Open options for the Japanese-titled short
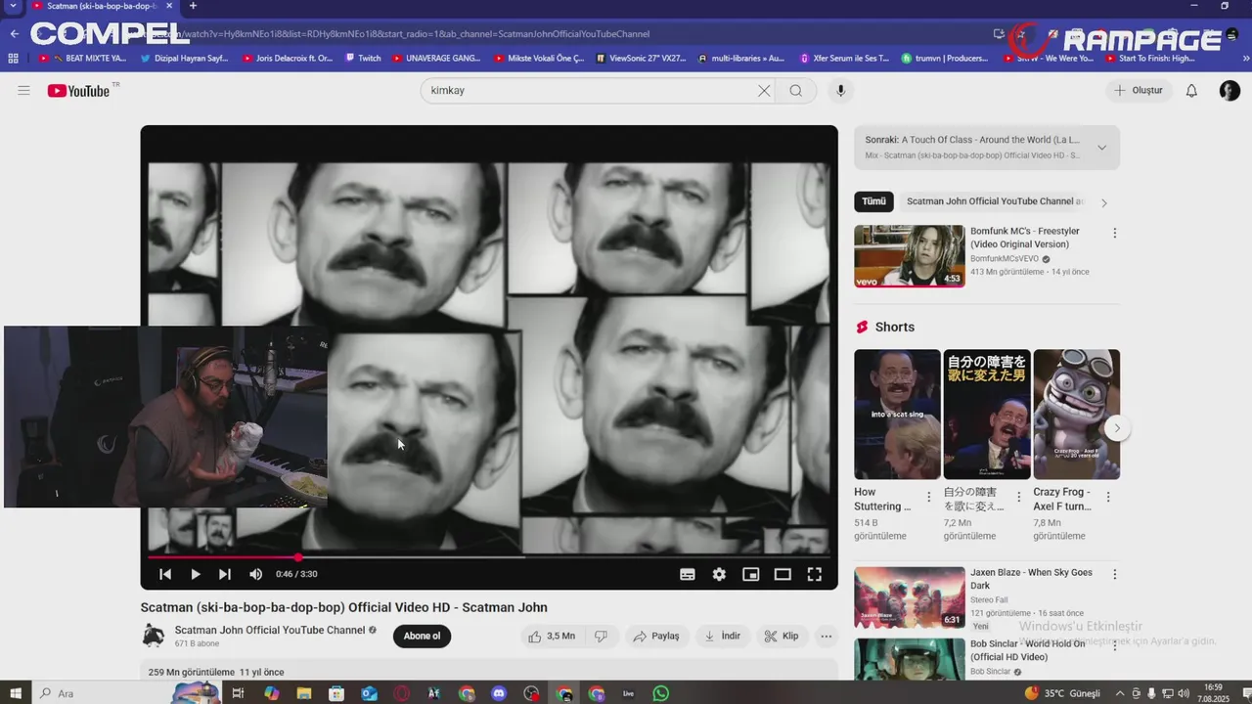The height and width of the screenshot is (704, 1252). [x=1018, y=498]
